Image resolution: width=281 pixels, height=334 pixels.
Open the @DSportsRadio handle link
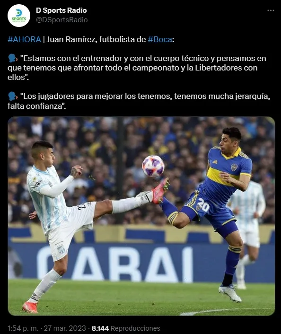tap(62, 20)
